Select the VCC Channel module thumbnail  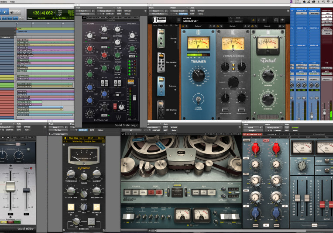pyautogui.click(x=161, y=110)
